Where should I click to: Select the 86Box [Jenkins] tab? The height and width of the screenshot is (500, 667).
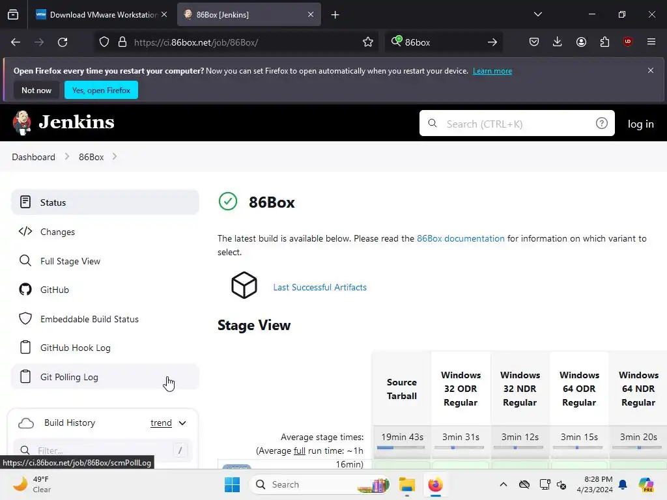248,14
